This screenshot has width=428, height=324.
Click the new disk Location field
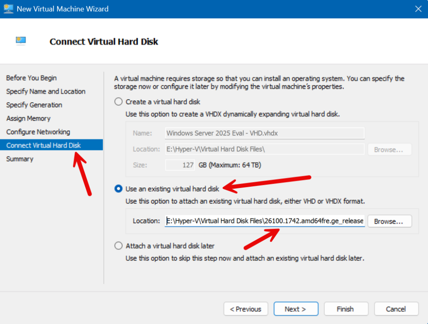pyautogui.click(x=265, y=149)
